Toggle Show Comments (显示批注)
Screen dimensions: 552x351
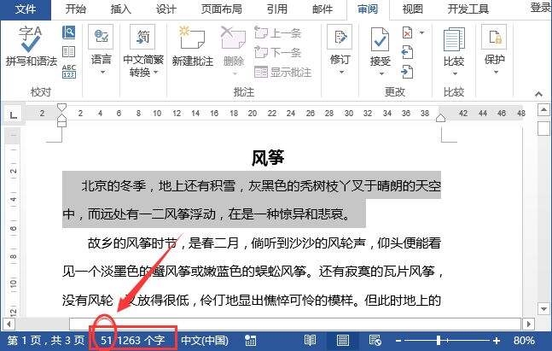(x=283, y=73)
